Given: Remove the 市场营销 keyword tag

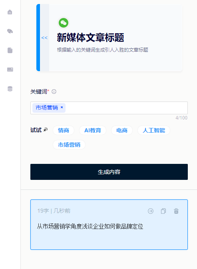Looking at the screenshot, I should pos(62,108).
